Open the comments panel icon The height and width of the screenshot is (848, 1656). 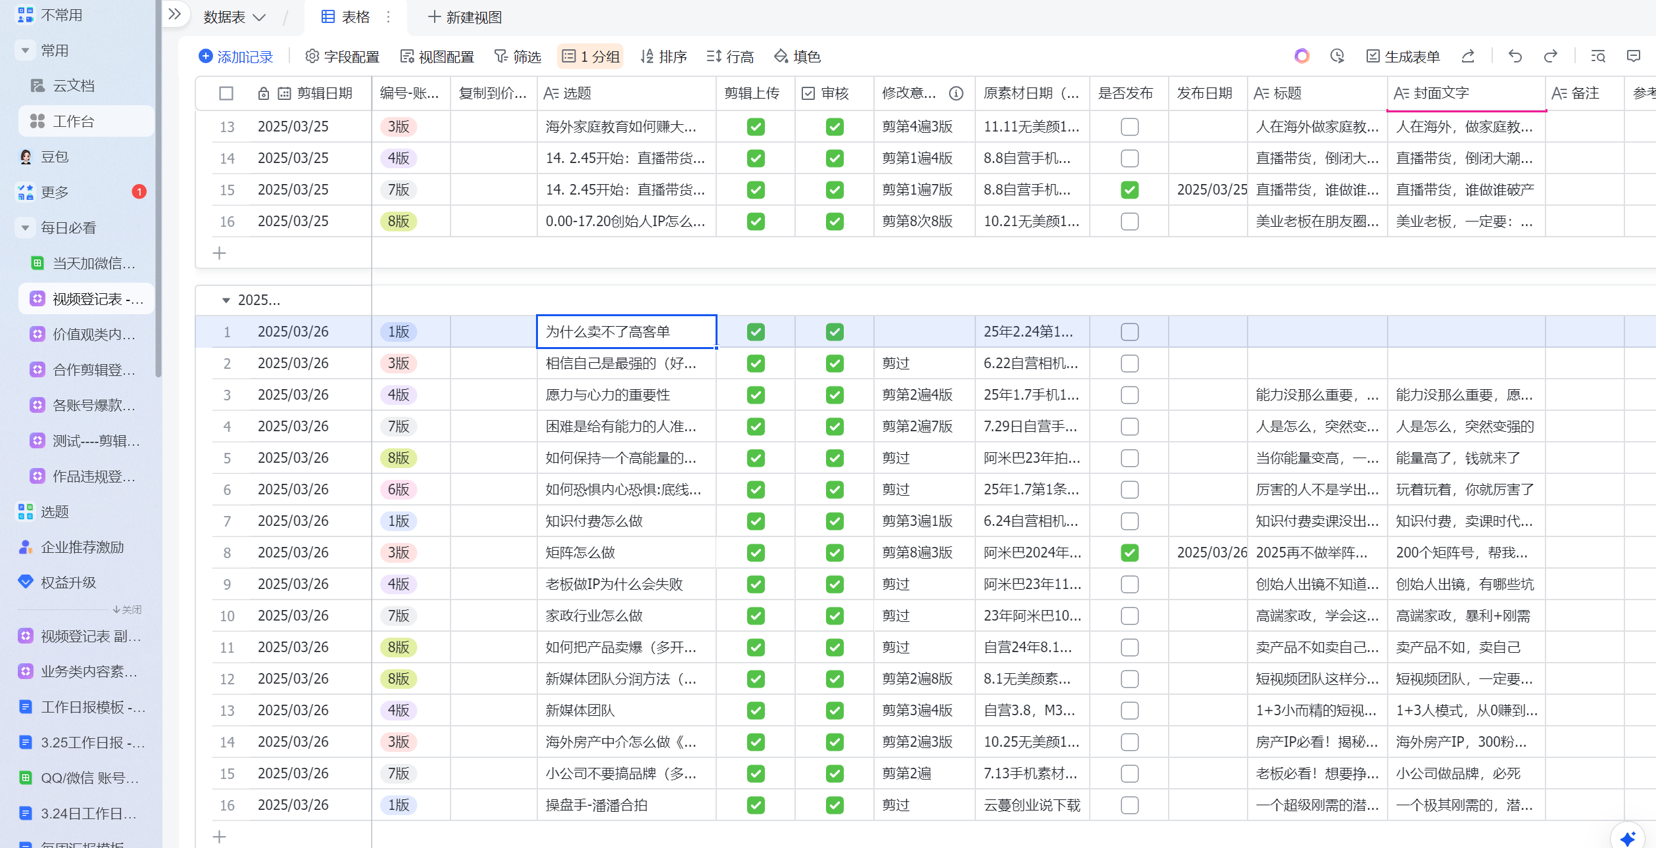point(1633,57)
